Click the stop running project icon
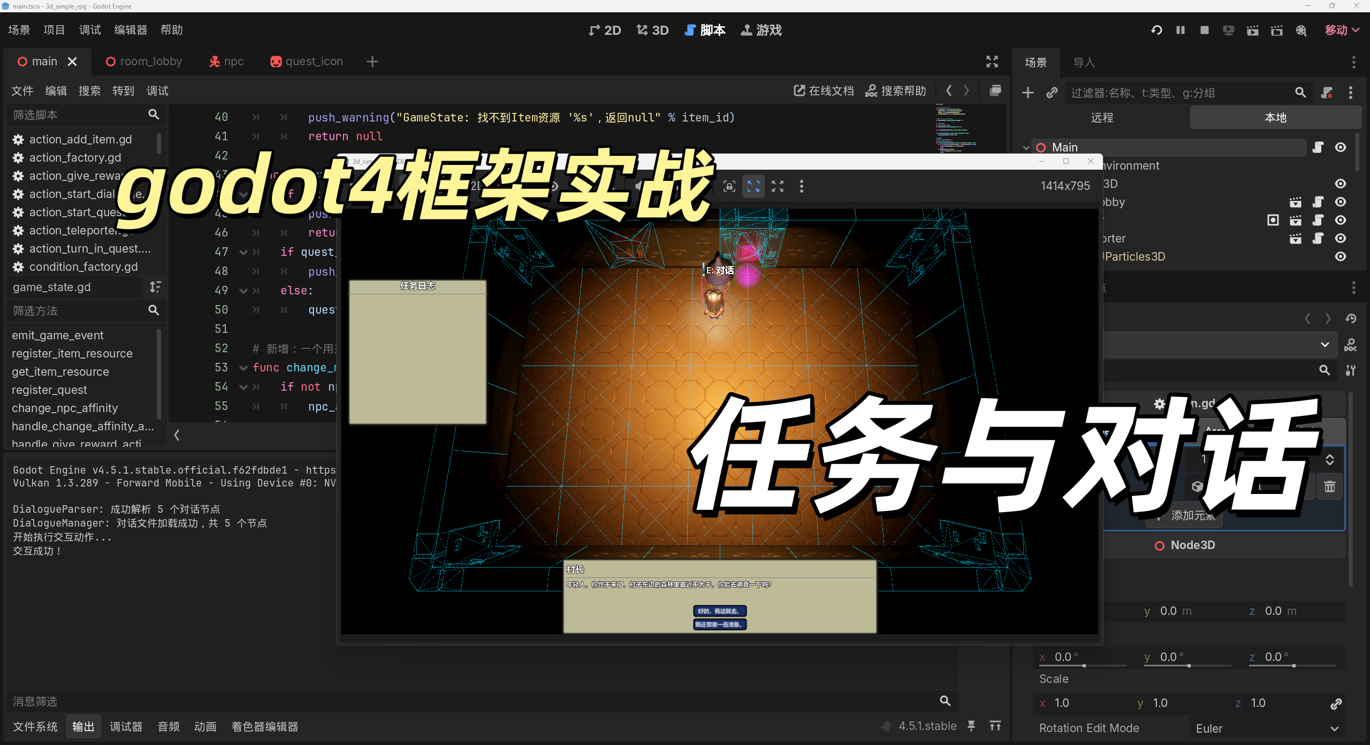This screenshot has height=745, width=1370. pyautogui.click(x=1204, y=30)
